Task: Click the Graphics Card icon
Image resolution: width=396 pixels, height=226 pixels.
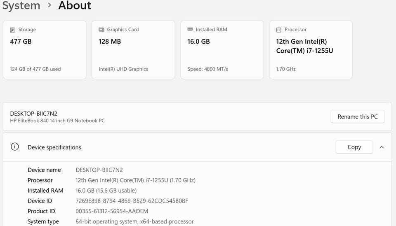Action: tap(101, 30)
